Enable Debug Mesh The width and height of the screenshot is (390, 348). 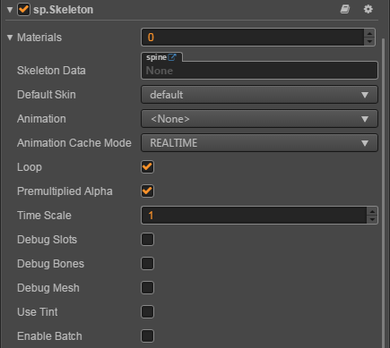click(x=147, y=288)
